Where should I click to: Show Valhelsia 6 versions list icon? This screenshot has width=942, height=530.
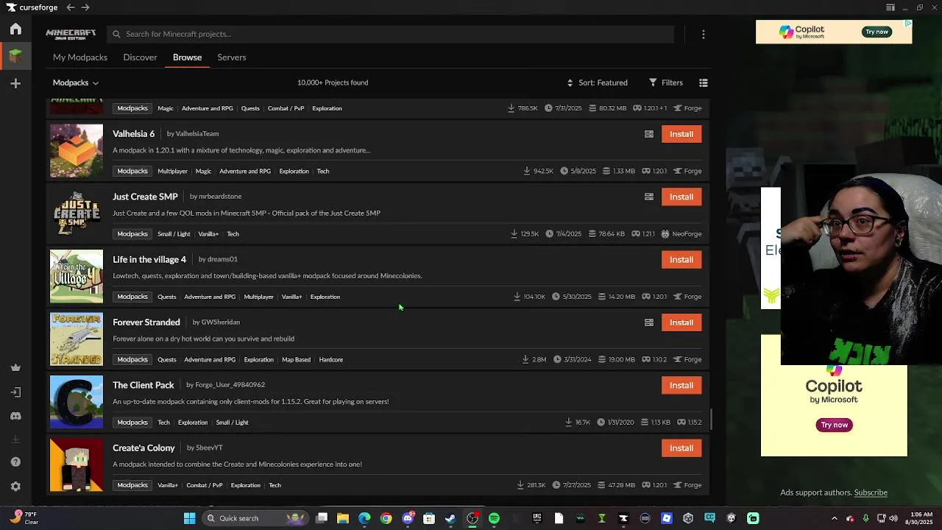[x=649, y=134]
